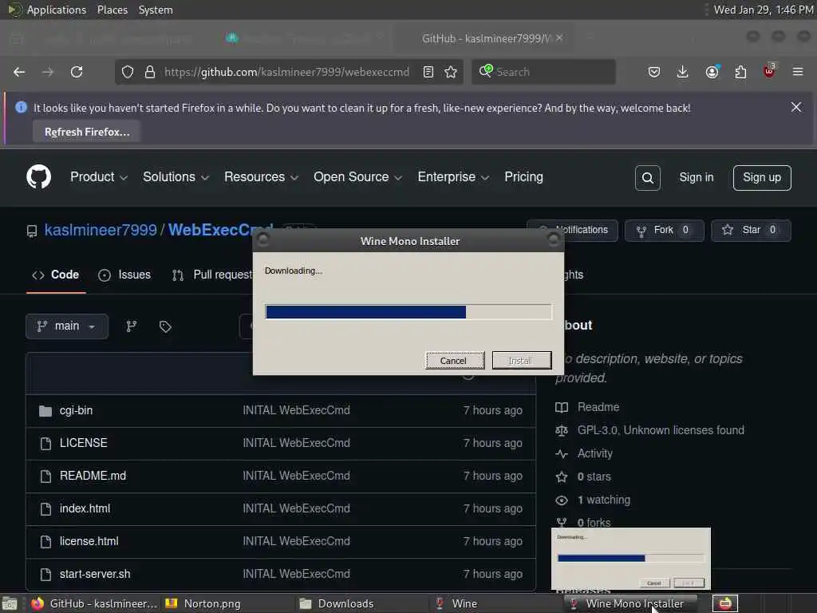Click the Firefox back arrow
Image resolution: width=817 pixels, height=613 pixels.
coord(19,72)
